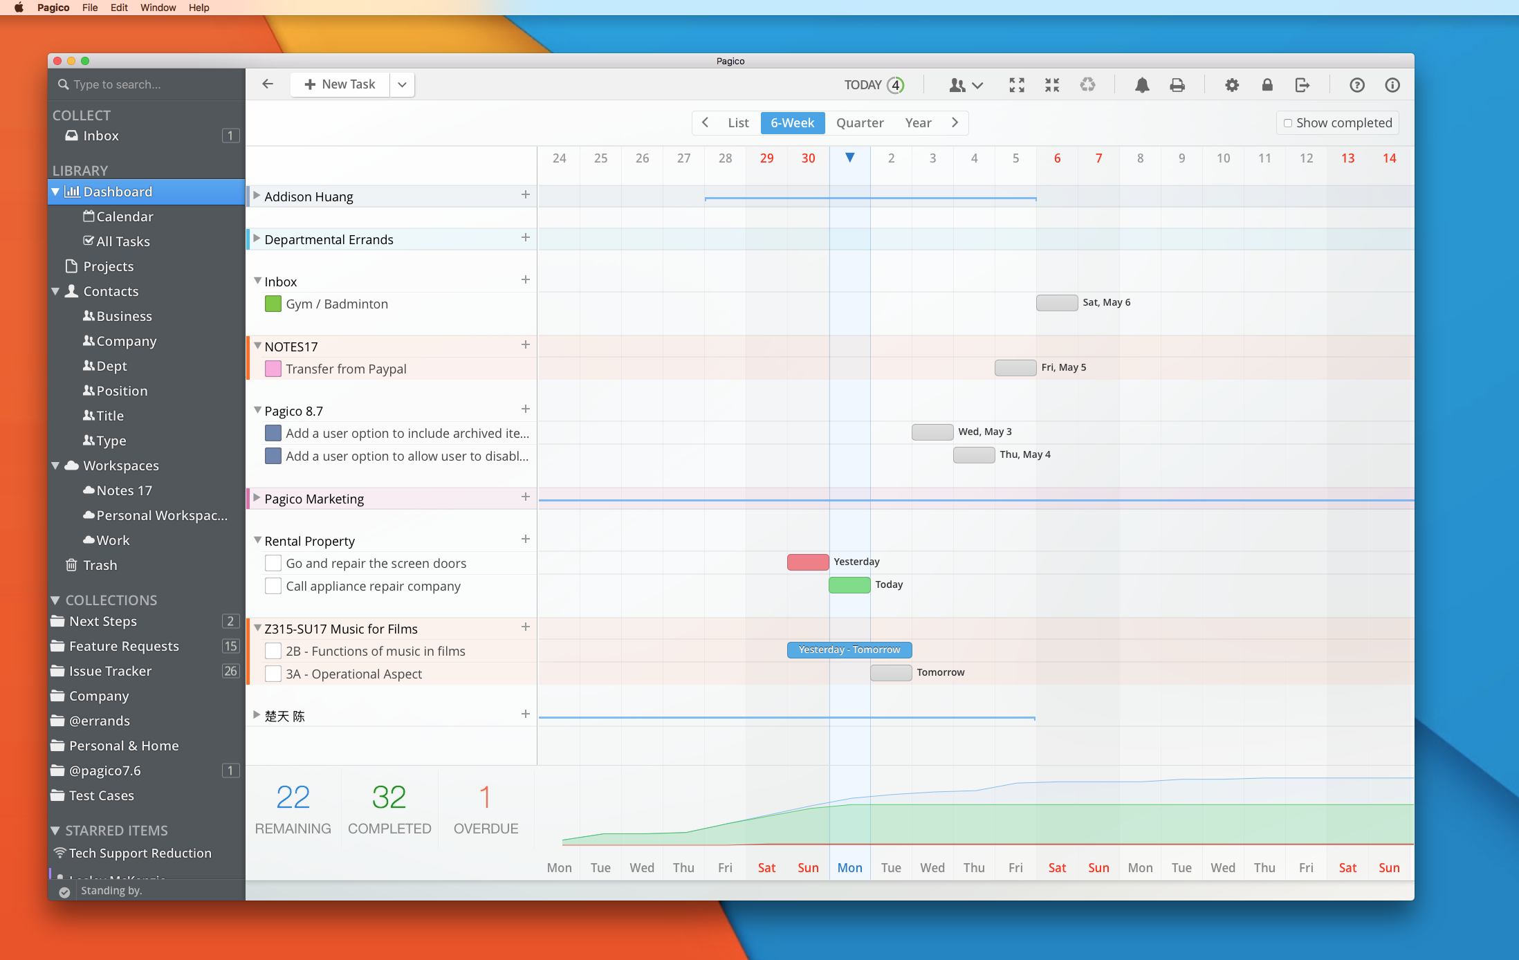Select the 6-Week view tab
This screenshot has height=960, width=1519.
(x=793, y=122)
